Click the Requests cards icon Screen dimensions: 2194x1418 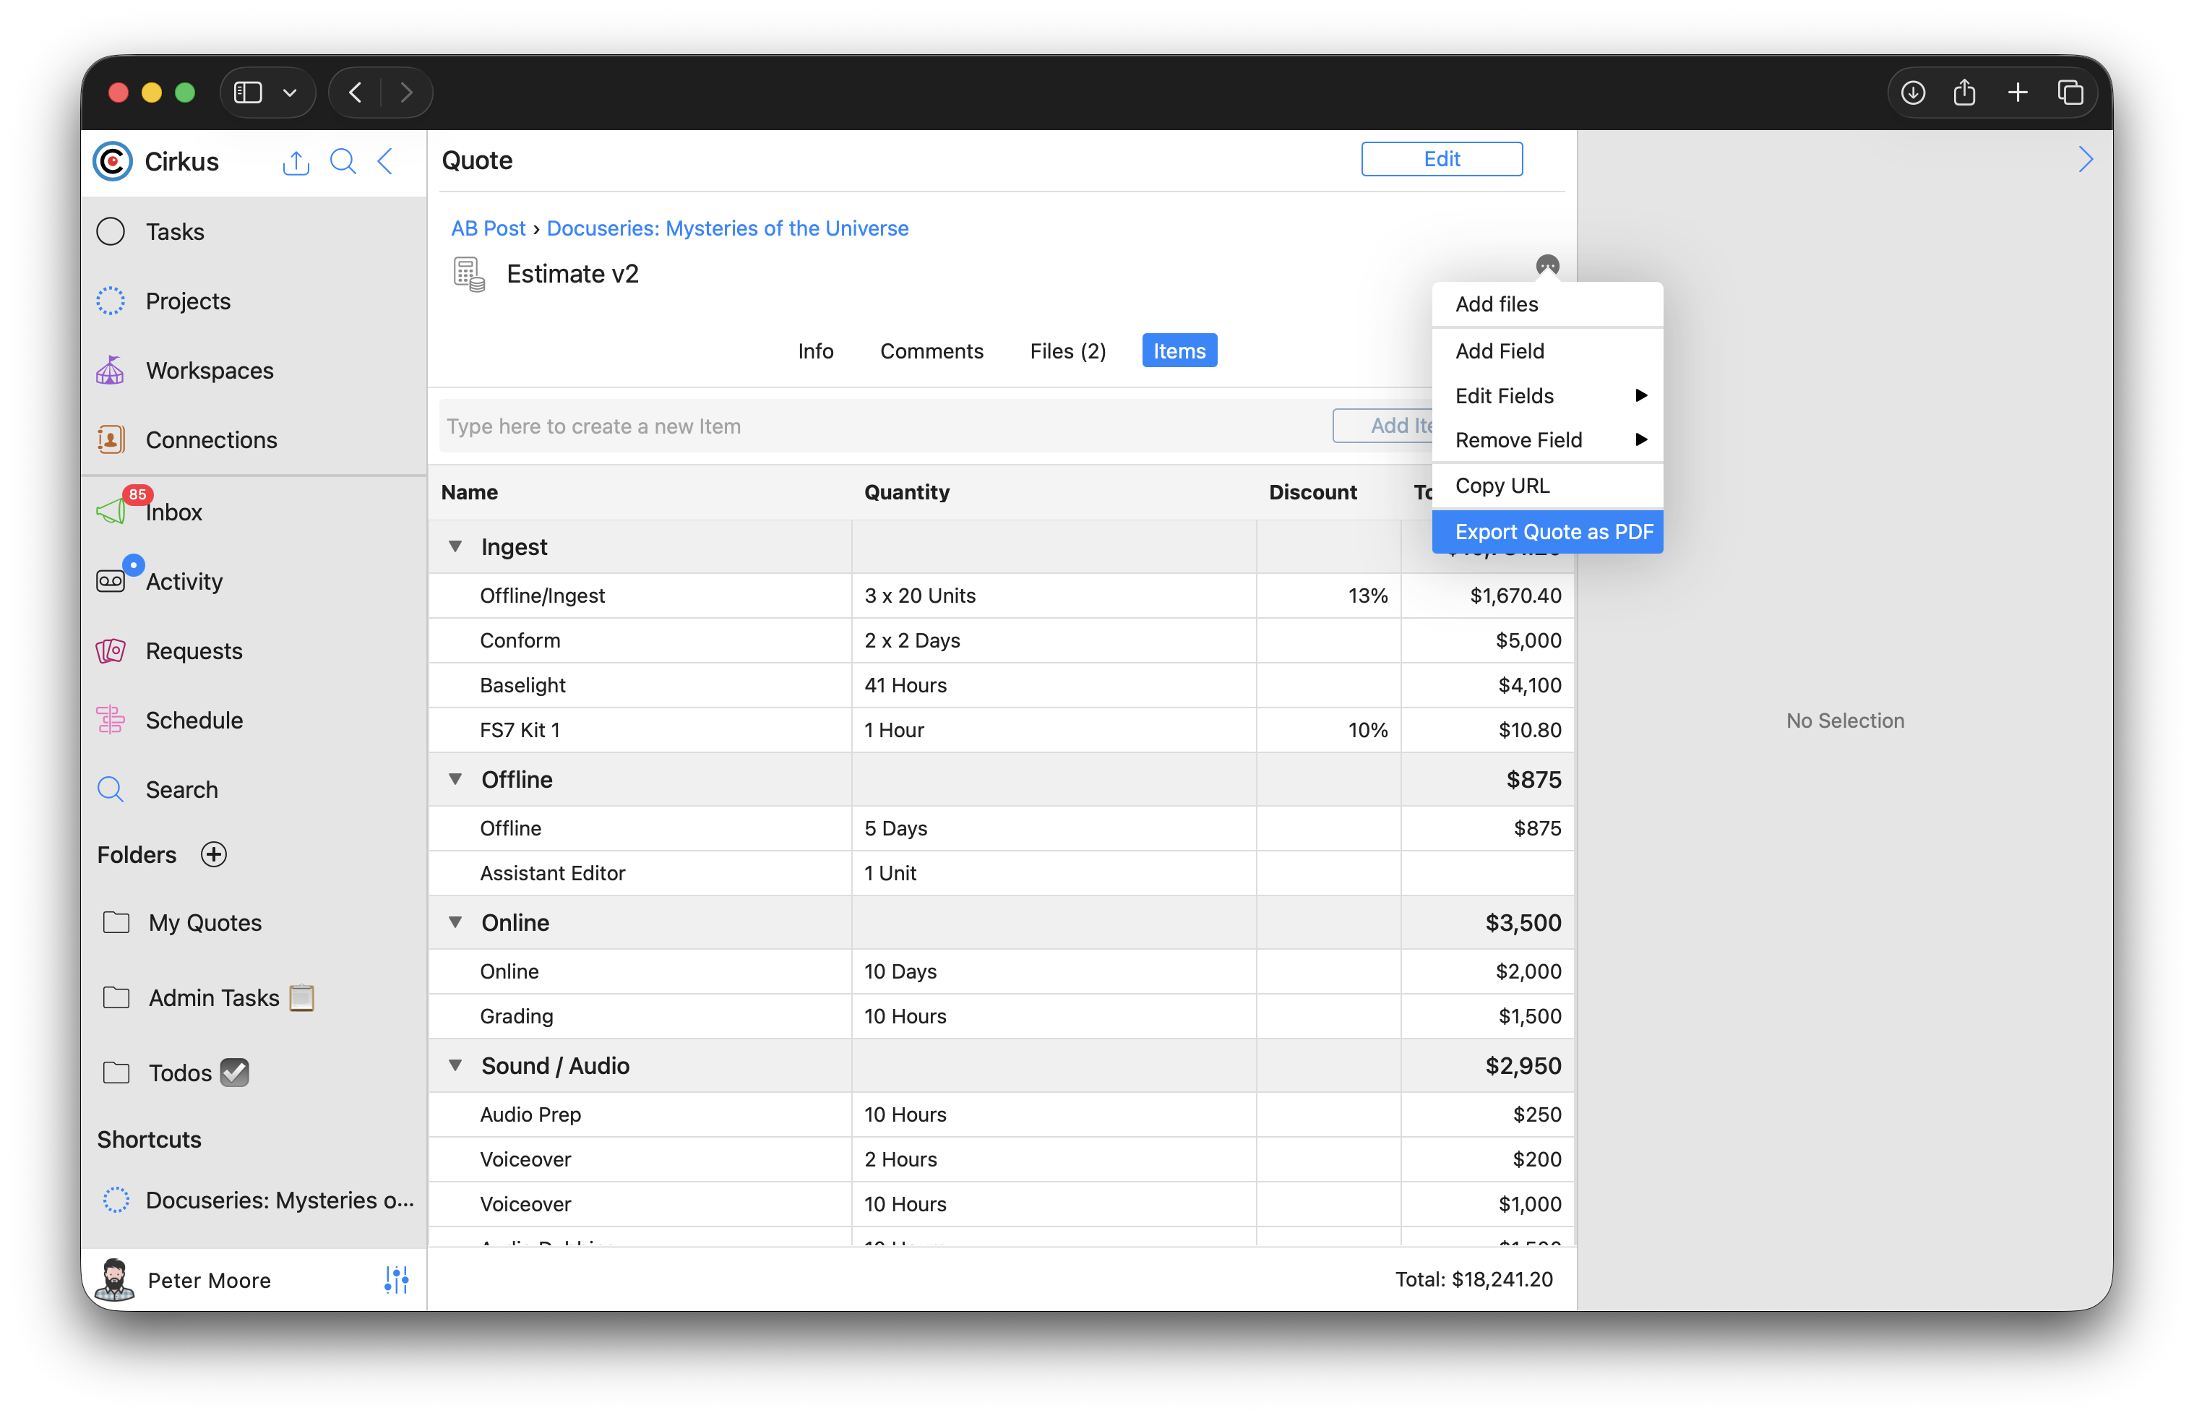click(x=111, y=651)
